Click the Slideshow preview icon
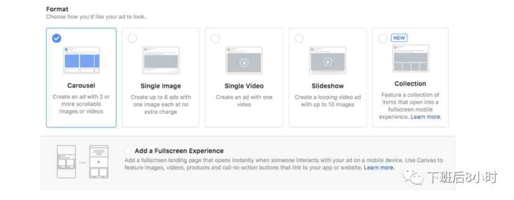 pyautogui.click(x=327, y=60)
